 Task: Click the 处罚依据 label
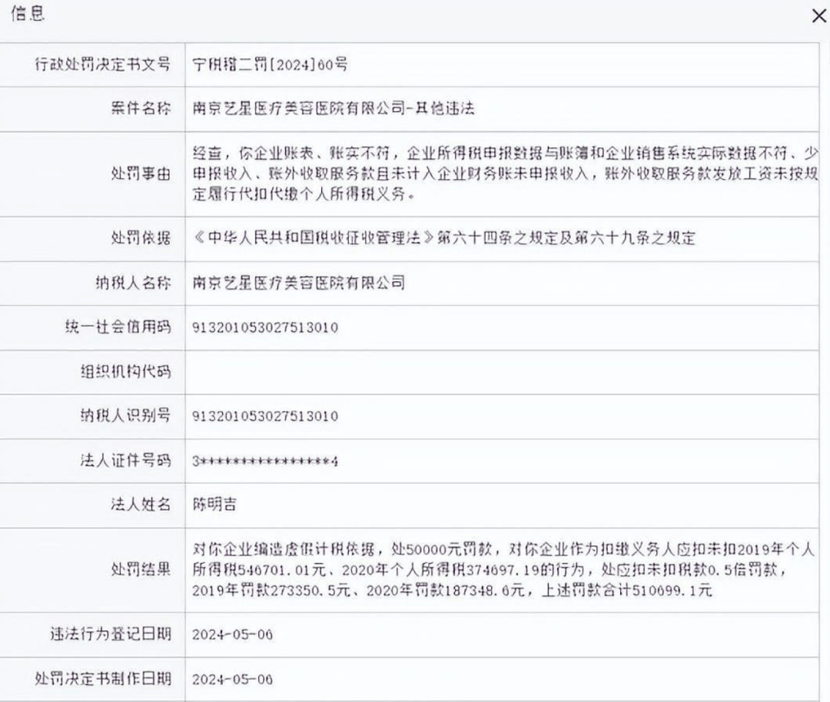141,238
